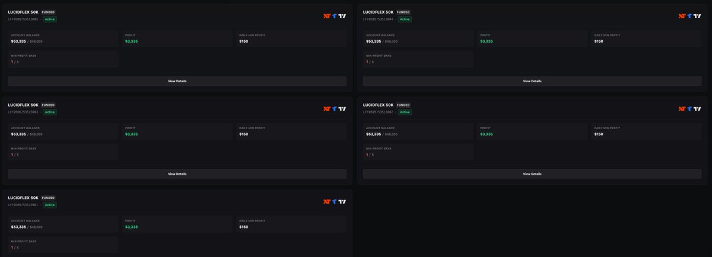This screenshot has height=257, width=712.
Task: Click $150 daily min profit on account 3002
Action: tap(599, 134)
